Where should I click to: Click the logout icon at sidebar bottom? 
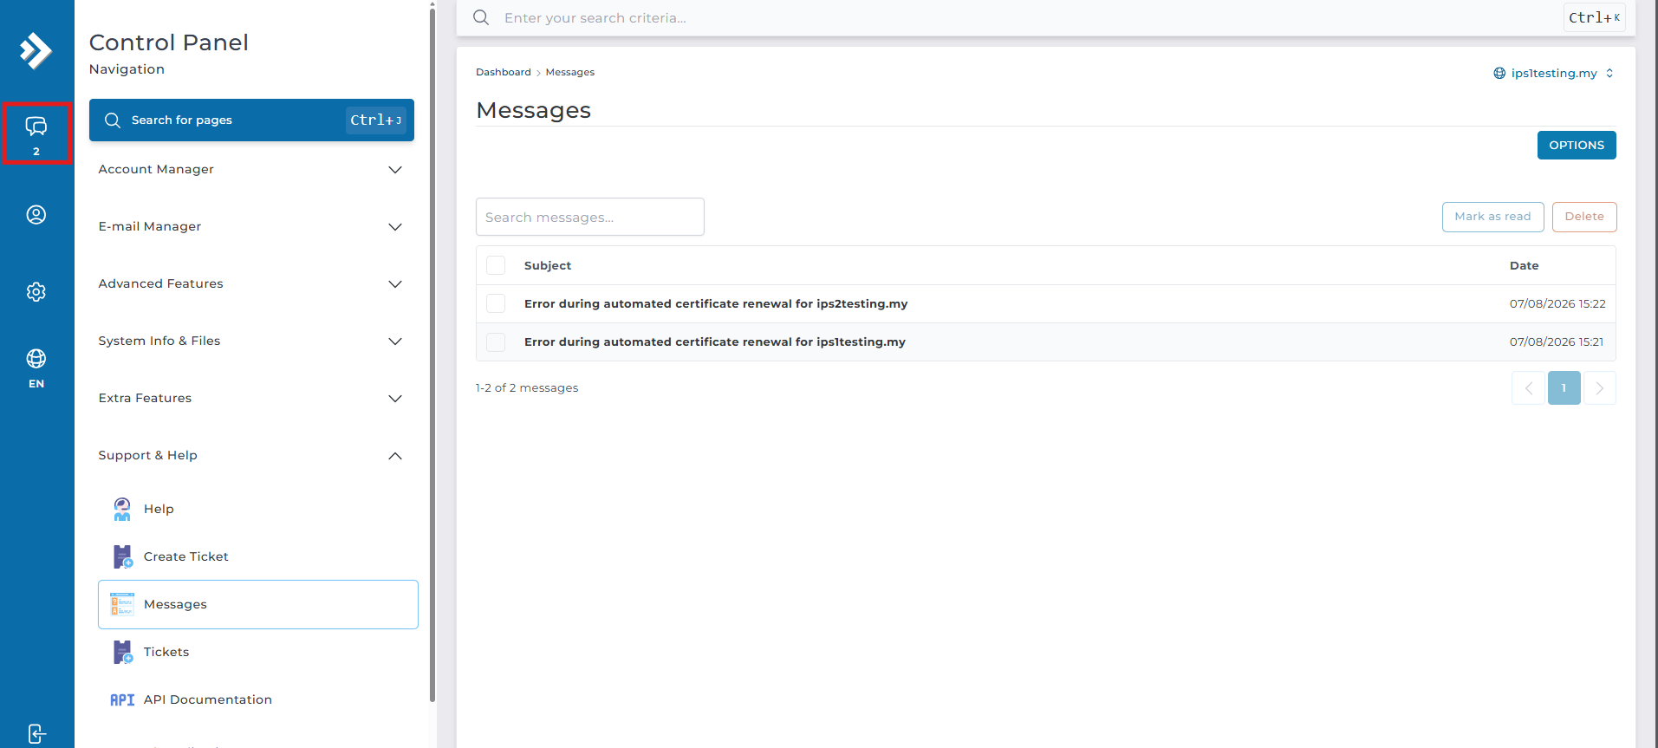[36, 733]
